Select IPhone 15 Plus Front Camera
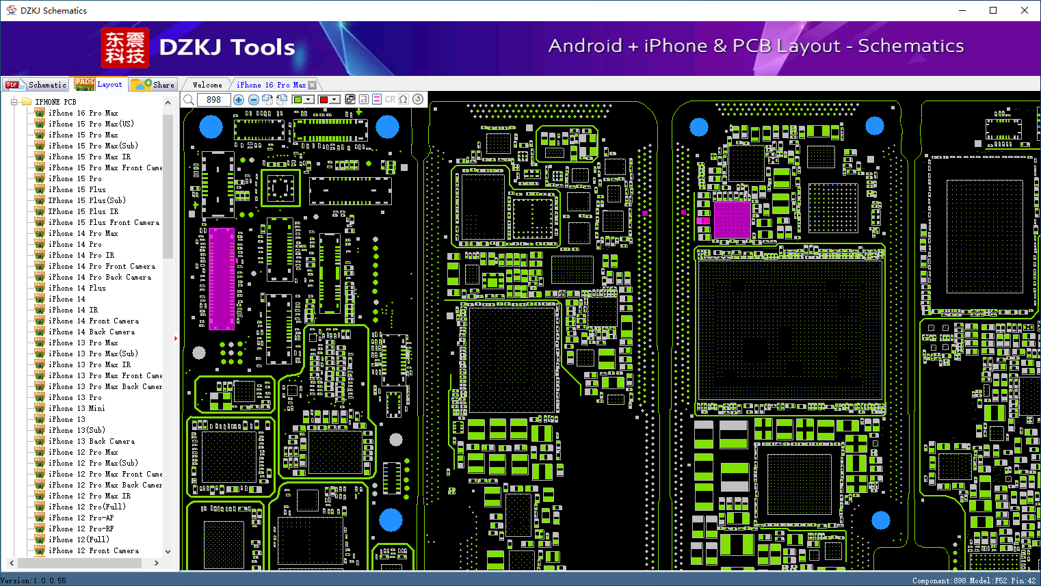The height and width of the screenshot is (586, 1041). (x=104, y=222)
